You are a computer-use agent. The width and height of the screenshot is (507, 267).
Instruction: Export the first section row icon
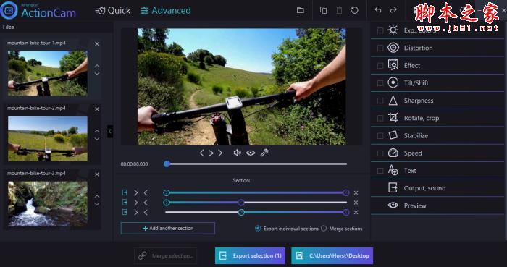click(125, 192)
